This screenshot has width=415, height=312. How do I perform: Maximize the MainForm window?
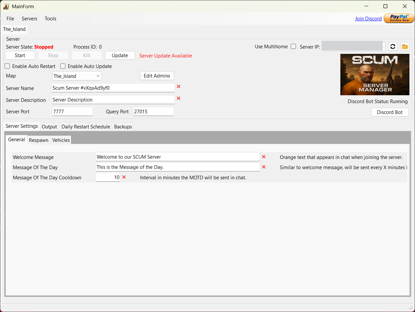coord(385,6)
